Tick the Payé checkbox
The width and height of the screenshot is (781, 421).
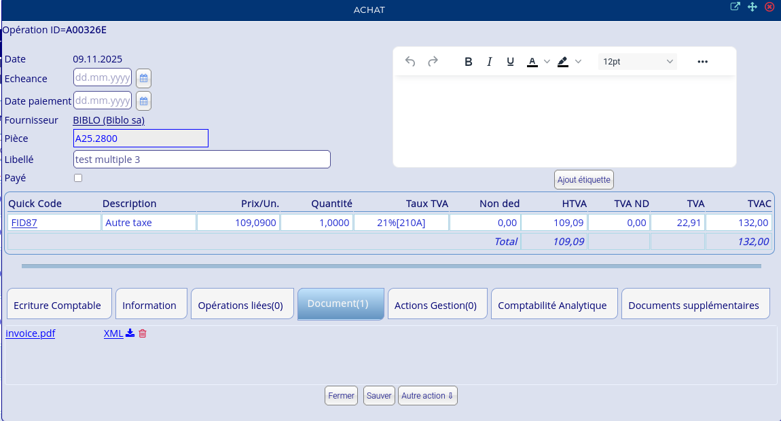78,178
